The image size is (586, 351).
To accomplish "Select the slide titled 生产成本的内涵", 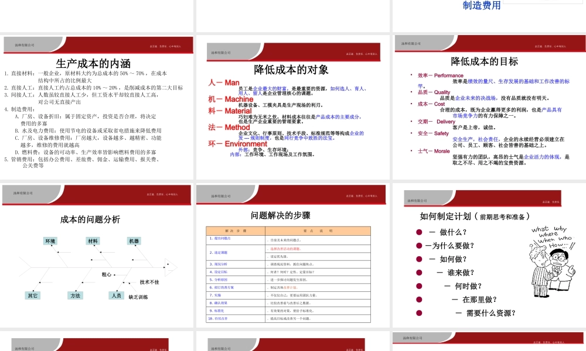I will click(97, 108).
